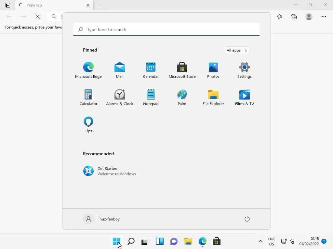Stop loading page in Edge
The image size is (333, 249).
coord(38,17)
